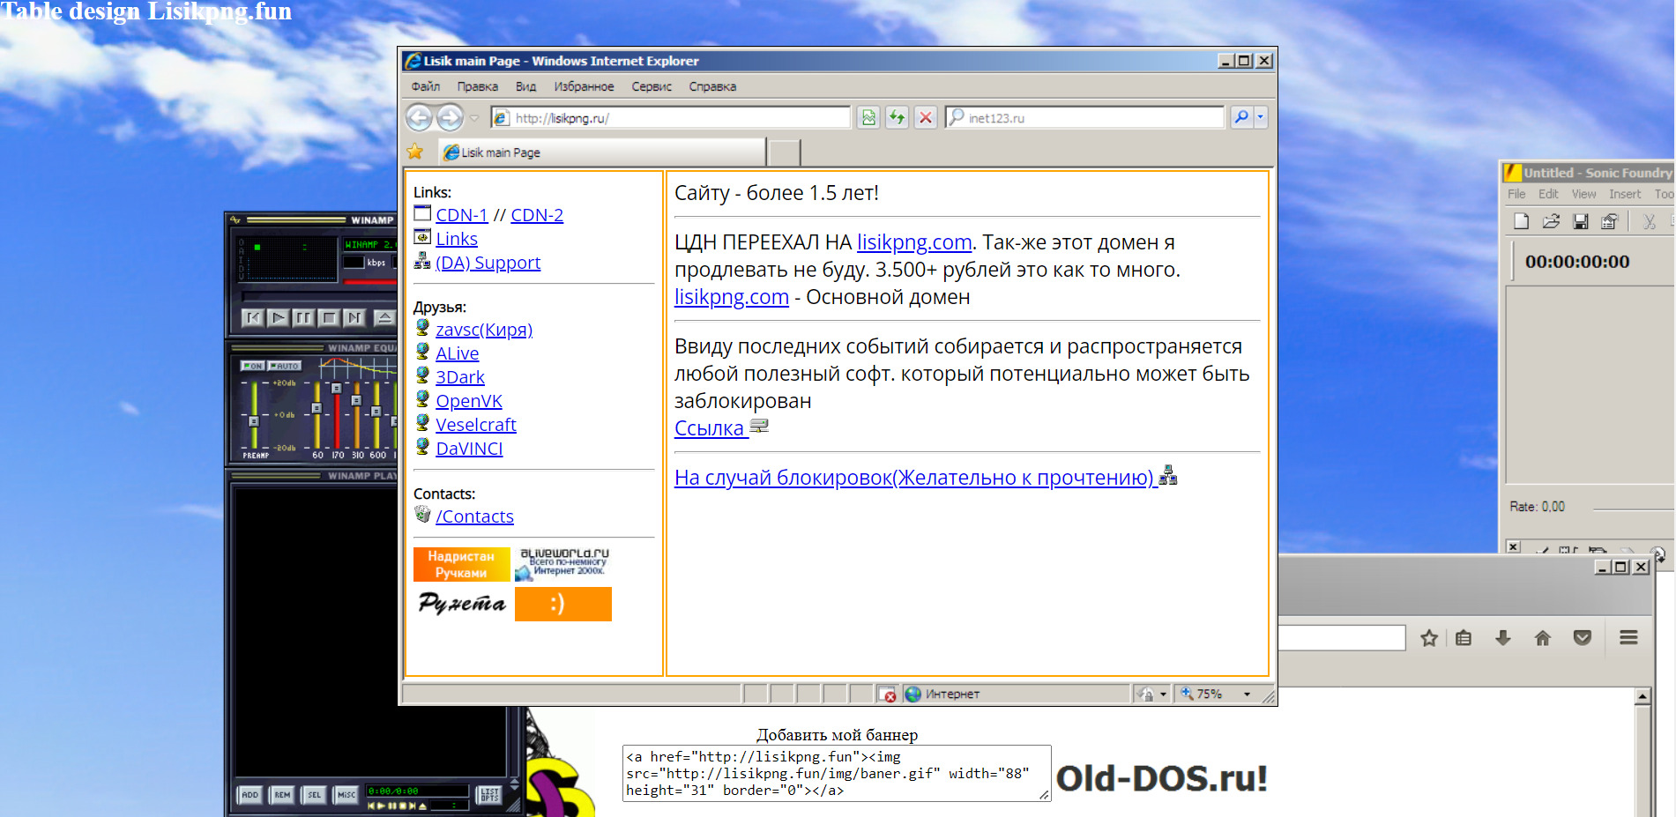The height and width of the screenshot is (817, 1676).
Task: Open the Firefox hamburger menu
Action: [x=1628, y=637]
